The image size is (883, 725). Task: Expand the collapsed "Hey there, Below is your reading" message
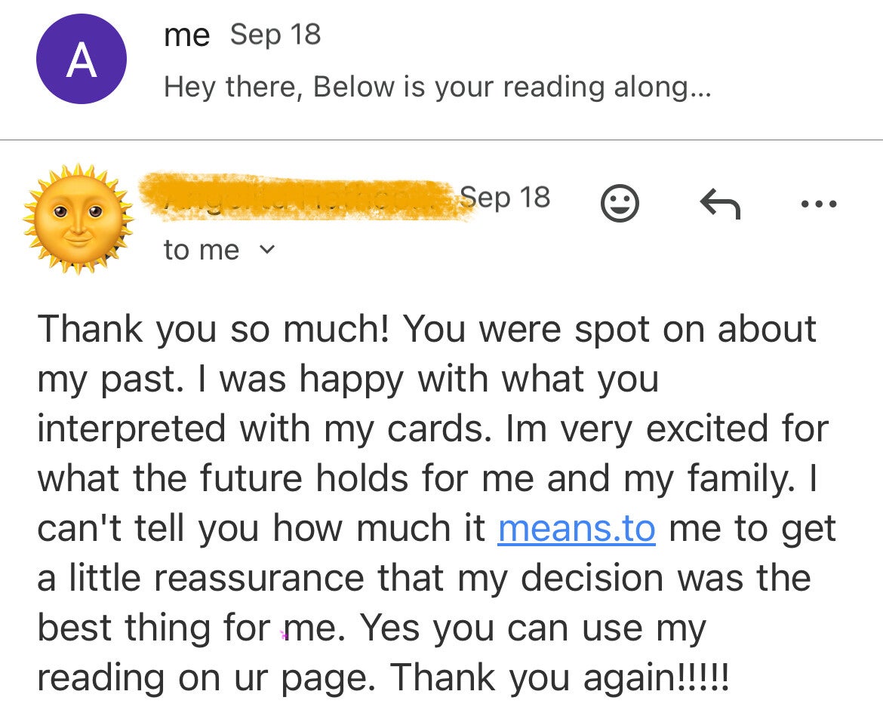pos(437,88)
